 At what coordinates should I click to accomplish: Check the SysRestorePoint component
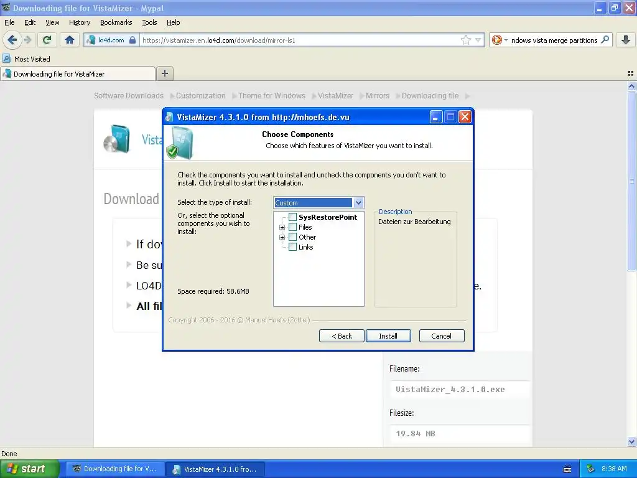pos(292,217)
